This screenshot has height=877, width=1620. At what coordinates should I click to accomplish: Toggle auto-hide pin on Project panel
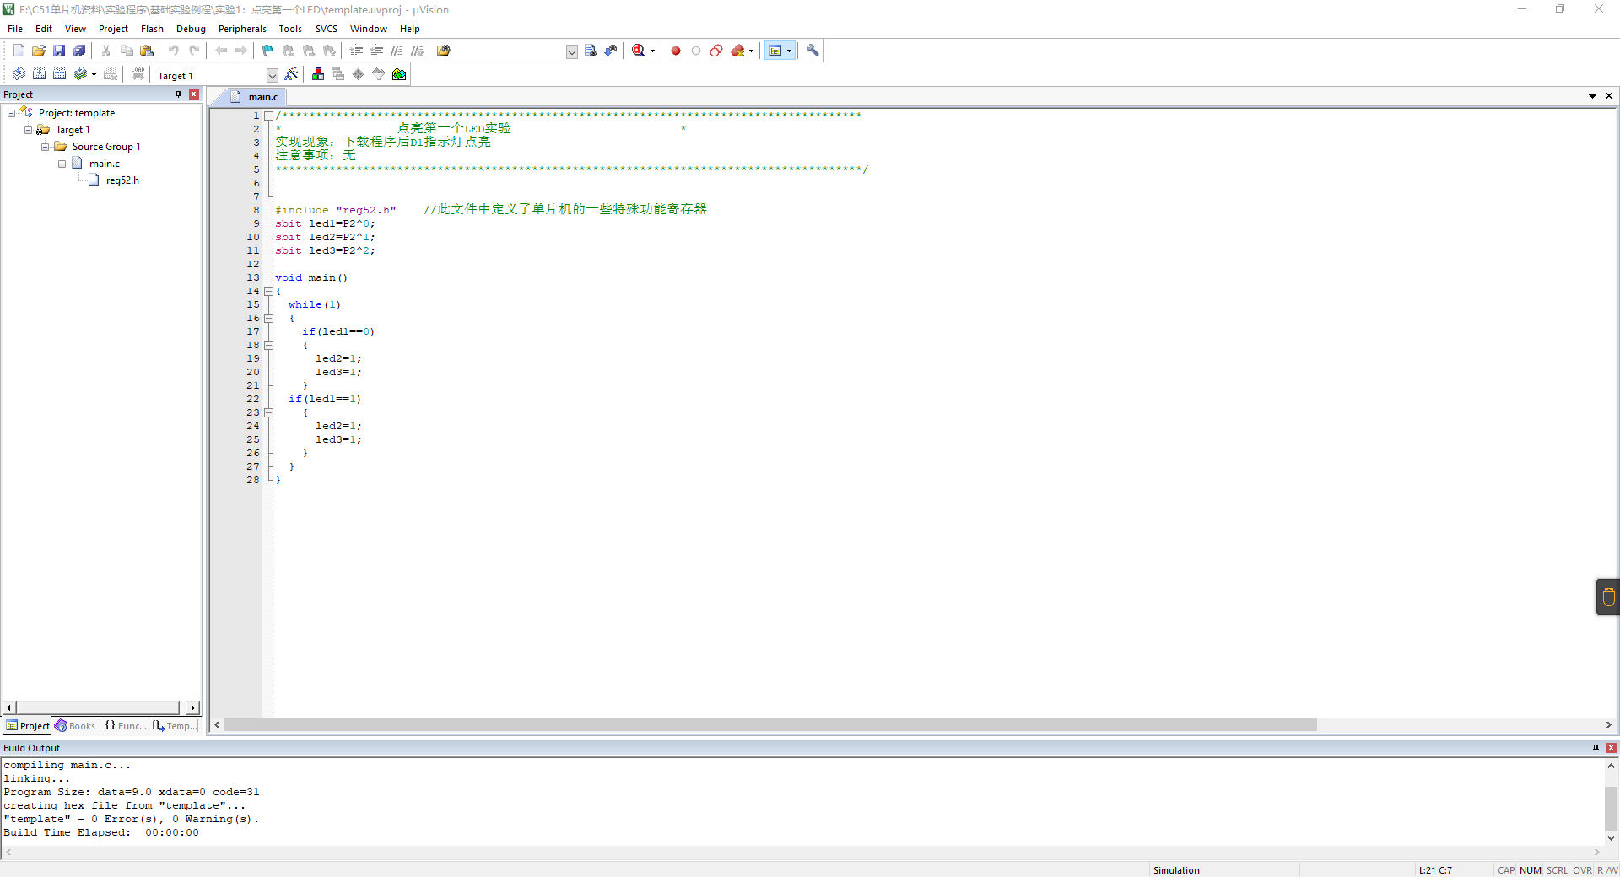click(x=178, y=94)
